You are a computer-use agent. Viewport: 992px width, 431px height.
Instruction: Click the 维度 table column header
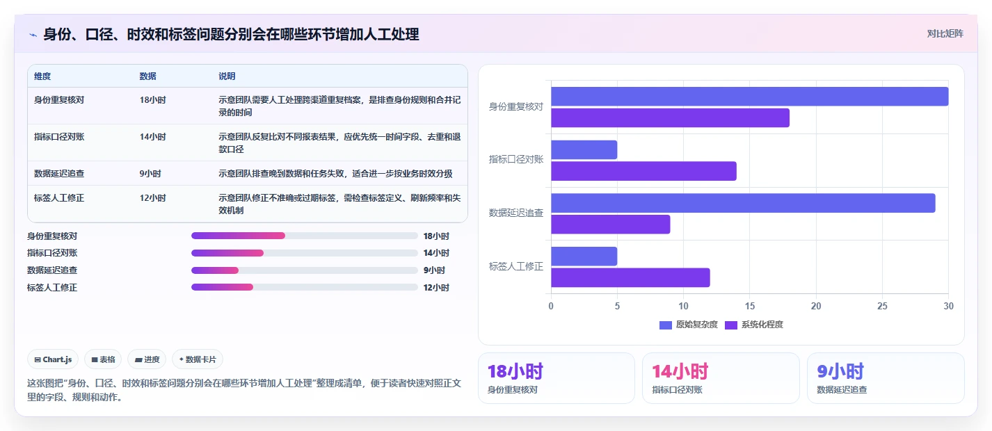click(x=42, y=76)
